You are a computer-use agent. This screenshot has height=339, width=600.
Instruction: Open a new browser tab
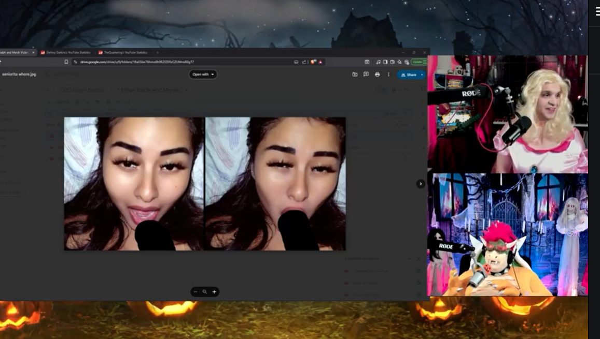point(158,52)
